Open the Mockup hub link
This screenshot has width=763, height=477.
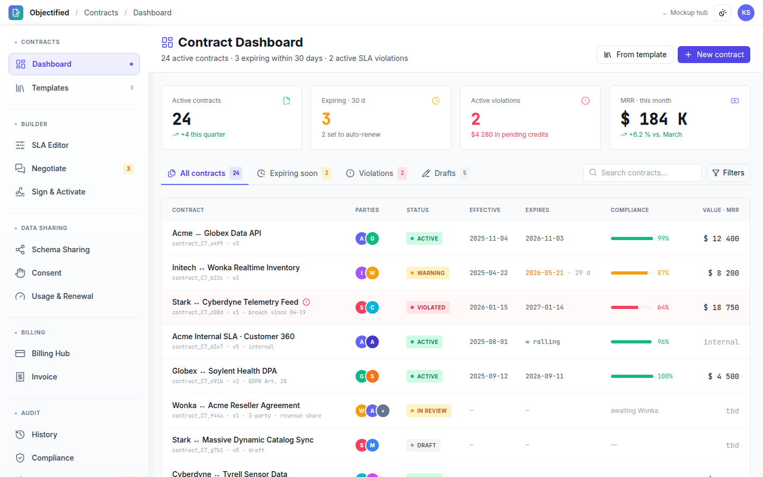(x=685, y=13)
